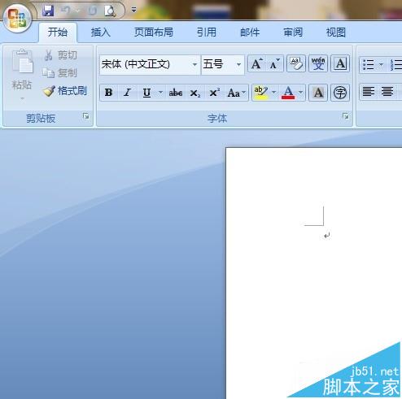The image size is (402, 399).
Task: Click the Office button logo
Action: pyautogui.click(x=17, y=19)
